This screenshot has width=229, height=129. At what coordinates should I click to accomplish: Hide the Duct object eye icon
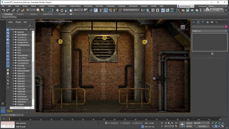(13, 47)
